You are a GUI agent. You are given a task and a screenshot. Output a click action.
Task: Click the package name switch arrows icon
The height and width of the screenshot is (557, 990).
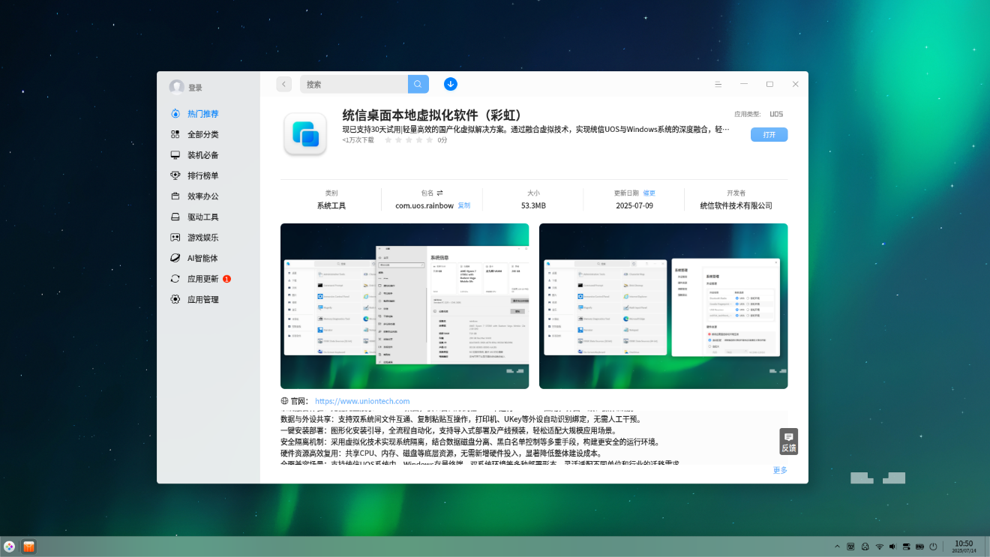(x=440, y=193)
